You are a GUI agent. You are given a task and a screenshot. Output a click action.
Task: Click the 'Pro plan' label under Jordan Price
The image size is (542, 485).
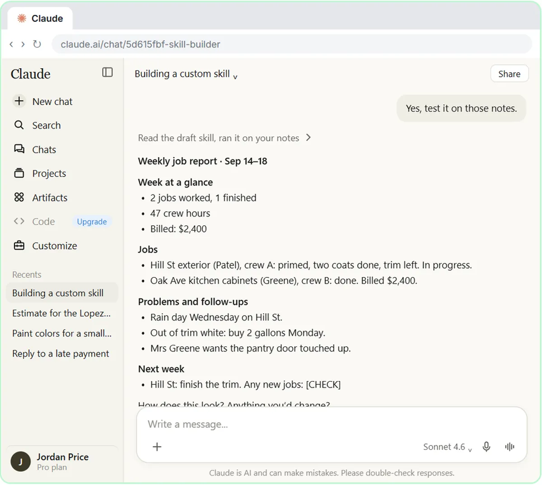[52, 468]
